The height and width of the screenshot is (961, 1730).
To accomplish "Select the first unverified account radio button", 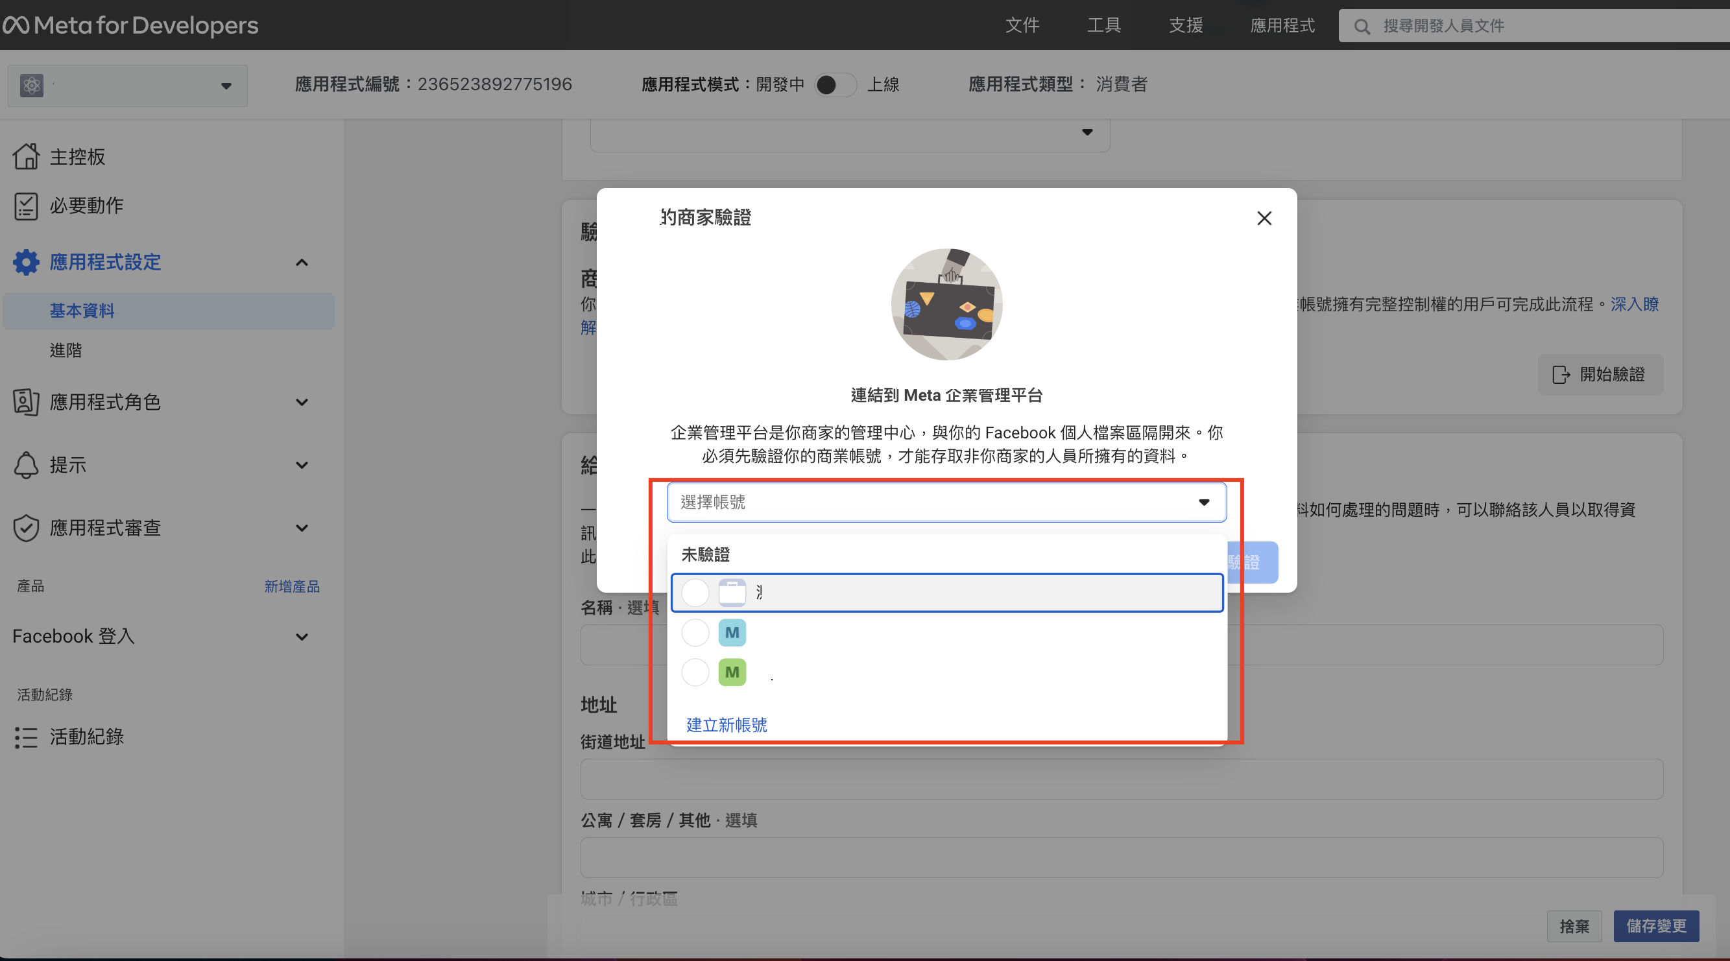I will pyautogui.click(x=695, y=592).
